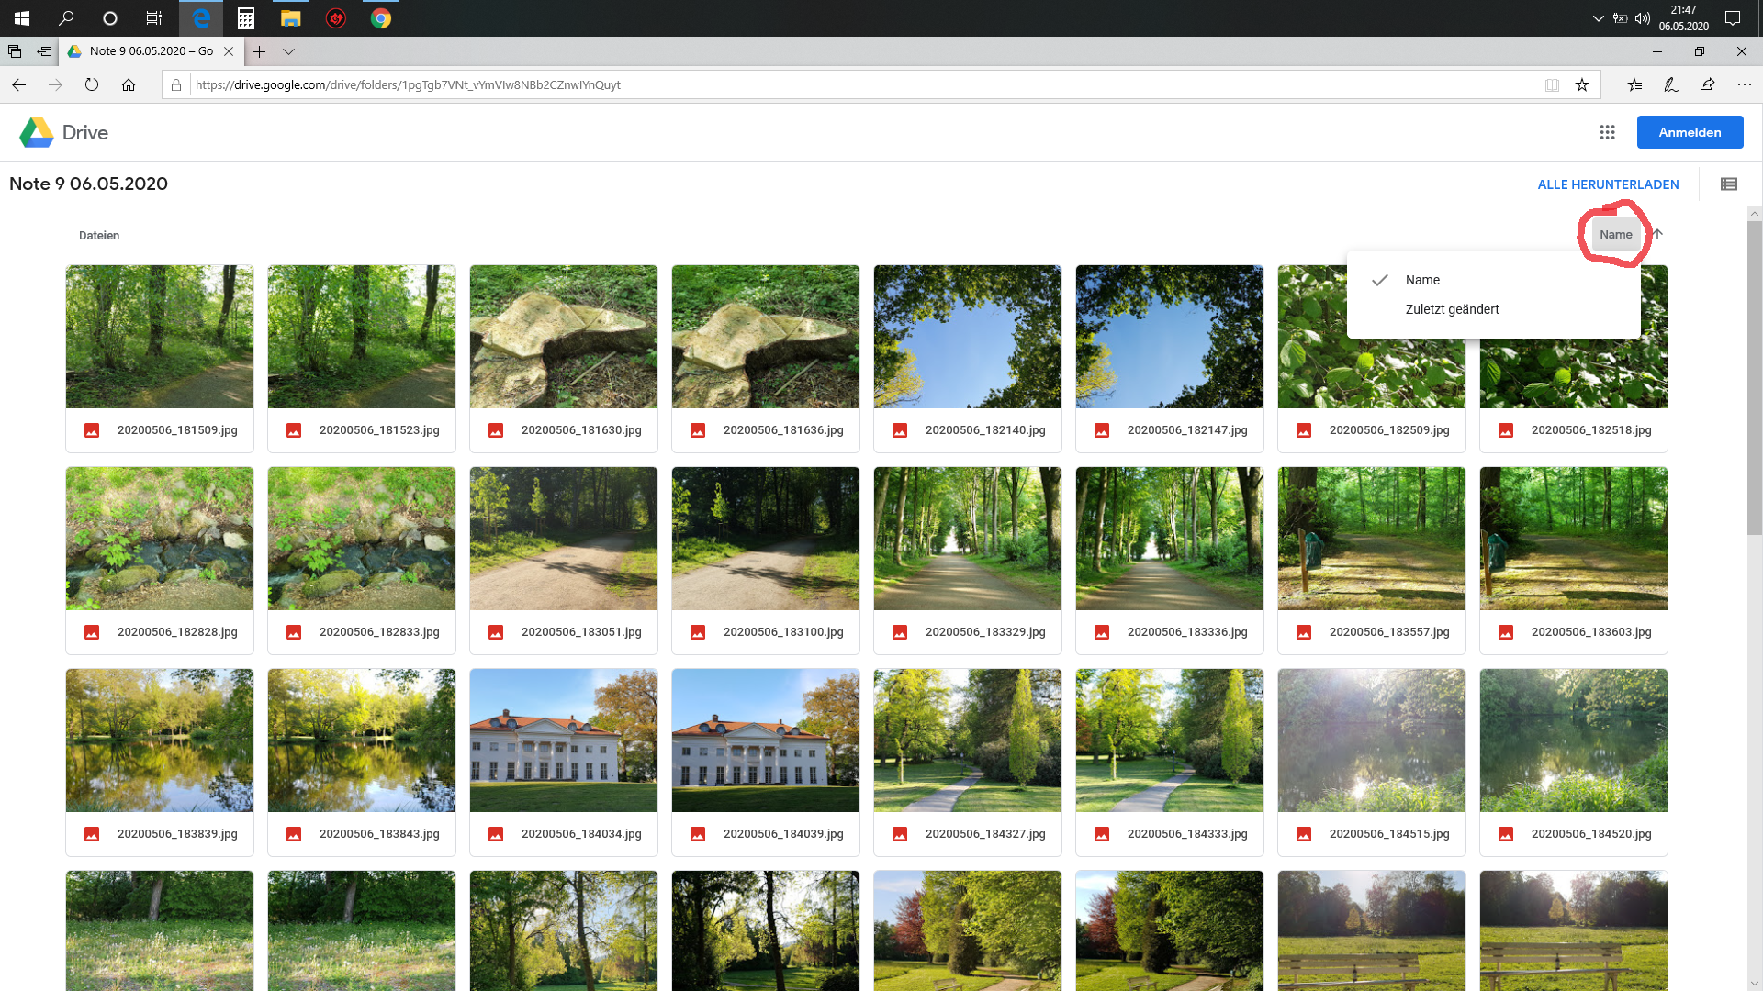1763x991 pixels.
Task: Set tabs aside icon
Action: click(44, 51)
